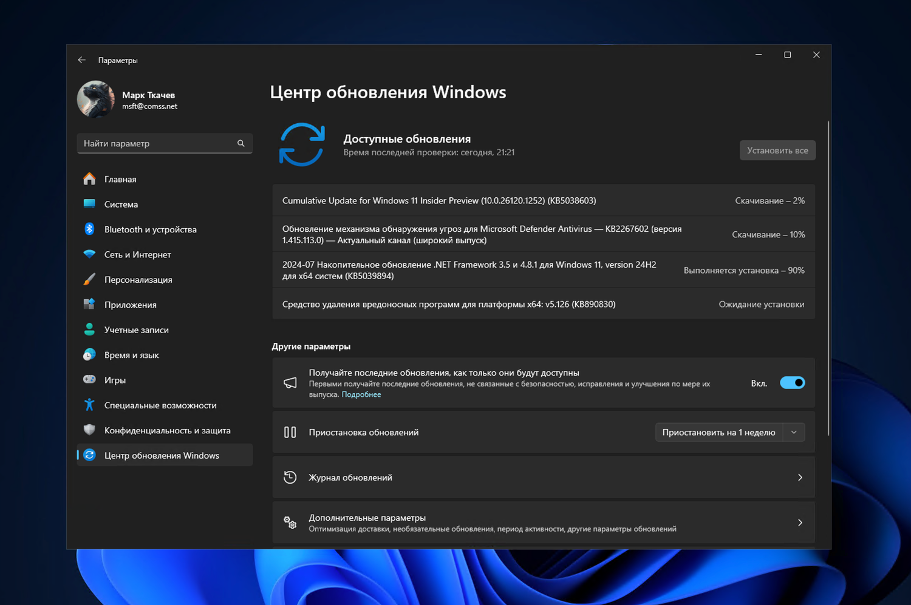Open Учетные записи page
The height and width of the screenshot is (605, 911).
click(165, 330)
